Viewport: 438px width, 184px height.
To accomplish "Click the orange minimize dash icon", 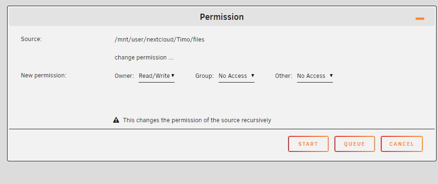I will [420, 19].
